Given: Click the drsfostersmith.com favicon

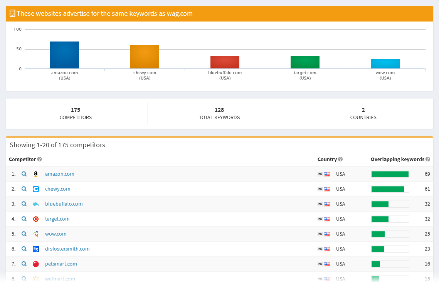Looking at the screenshot, I should [36, 249].
